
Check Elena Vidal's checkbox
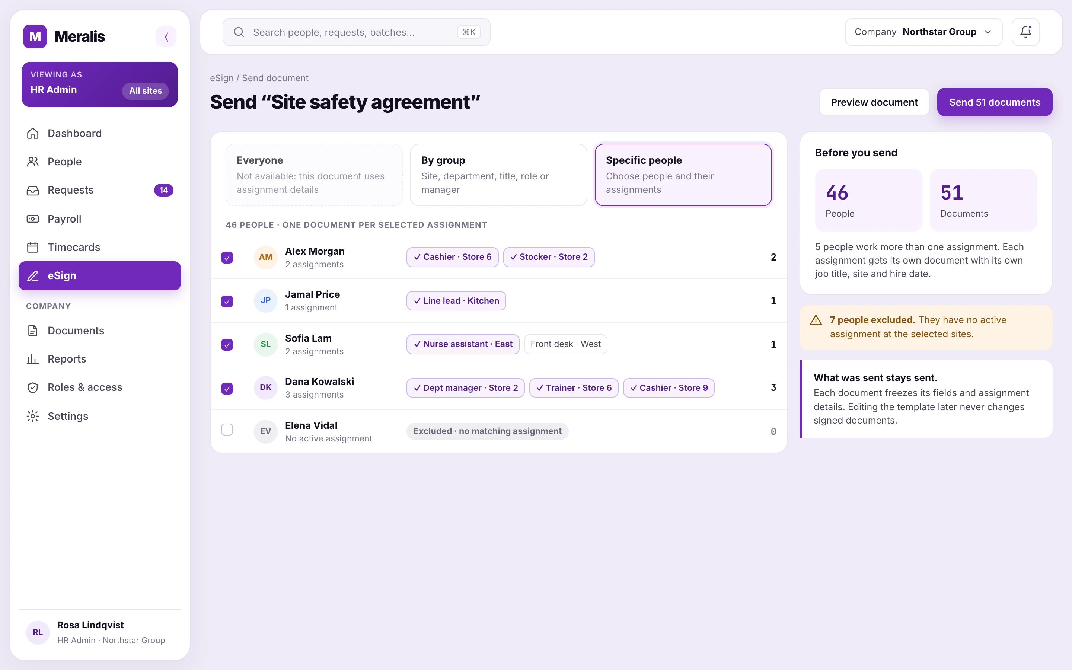pos(227,430)
